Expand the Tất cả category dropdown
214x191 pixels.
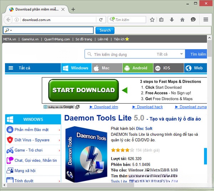point(170,54)
